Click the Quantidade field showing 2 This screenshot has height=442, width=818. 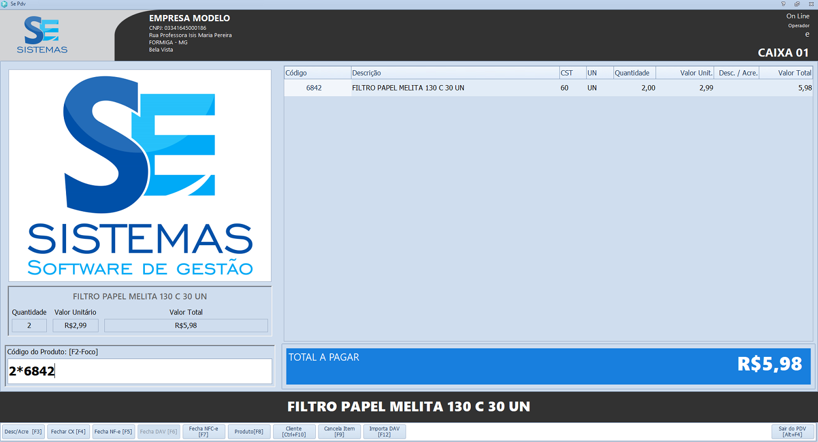click(29, 326)
